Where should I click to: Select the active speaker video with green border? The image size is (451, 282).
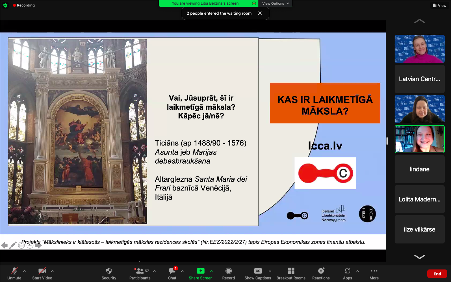tap(420, 139)
